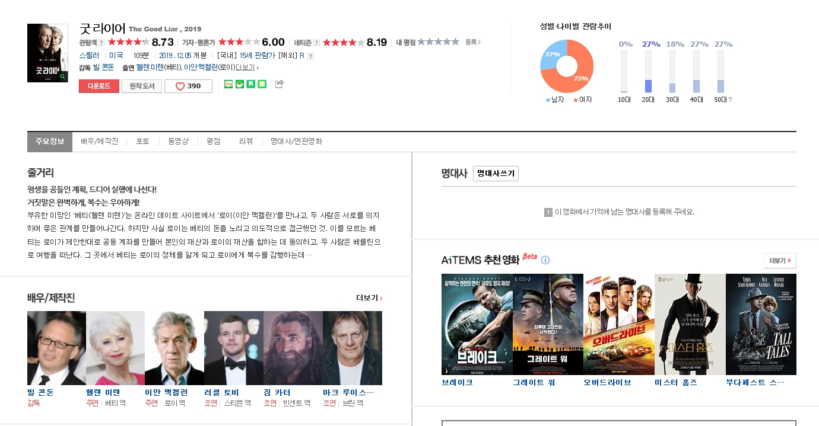Screen dimensions: 819x426
Task: Click help icon next to 네티즌 rating
Action: (317, 43)
